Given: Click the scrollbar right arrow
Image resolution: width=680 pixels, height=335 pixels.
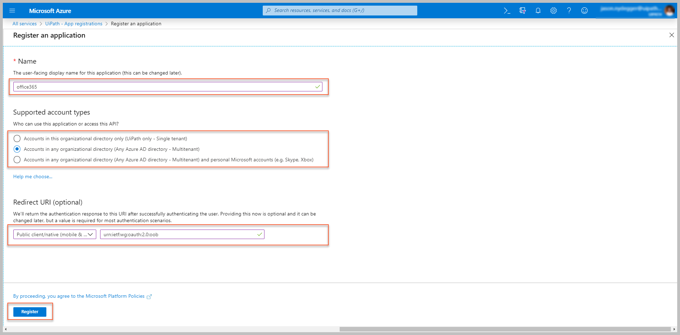Looking at the screenshot, I should coord(674,329).
